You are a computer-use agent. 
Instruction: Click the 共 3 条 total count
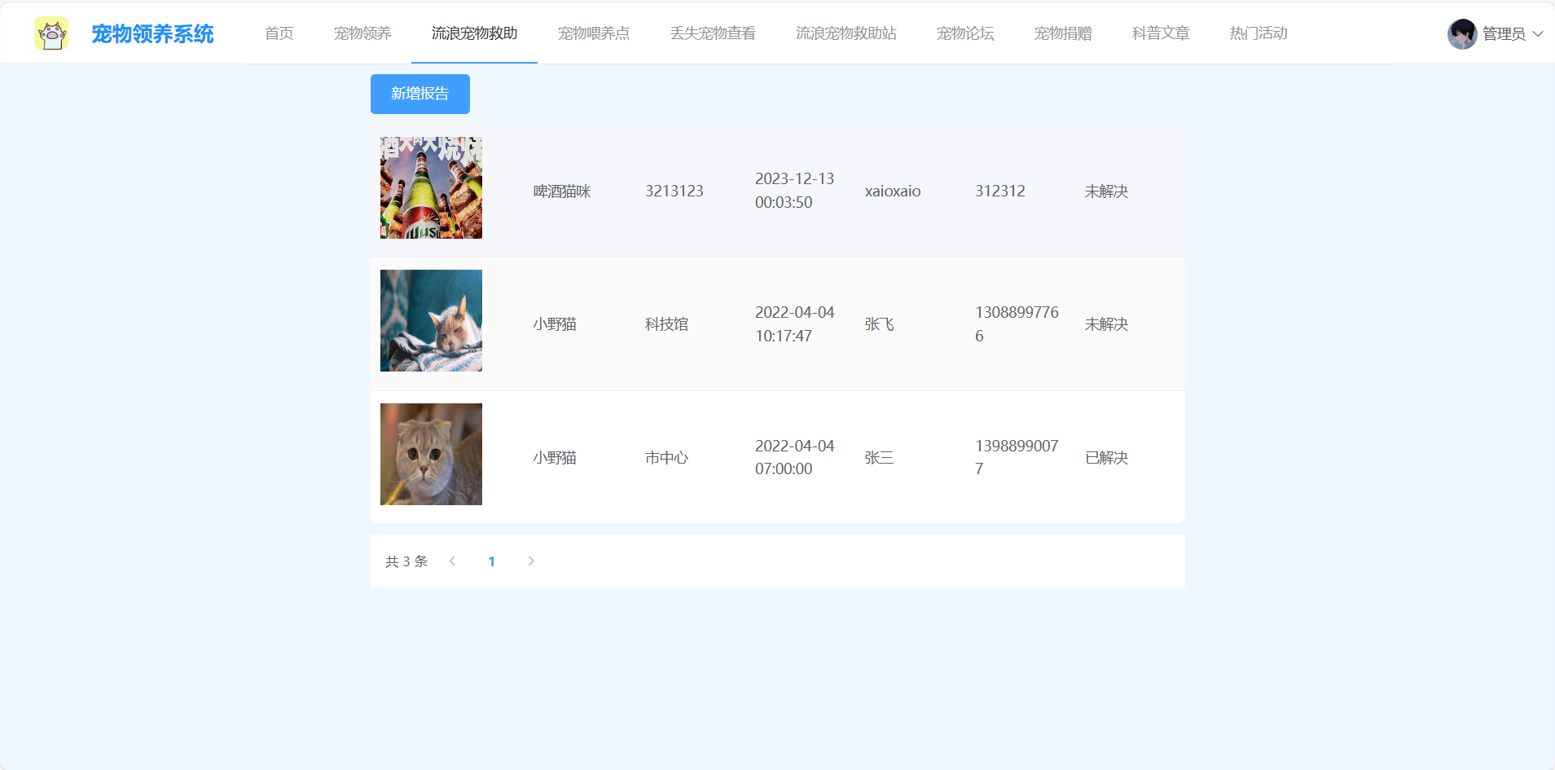click(406, 561)
